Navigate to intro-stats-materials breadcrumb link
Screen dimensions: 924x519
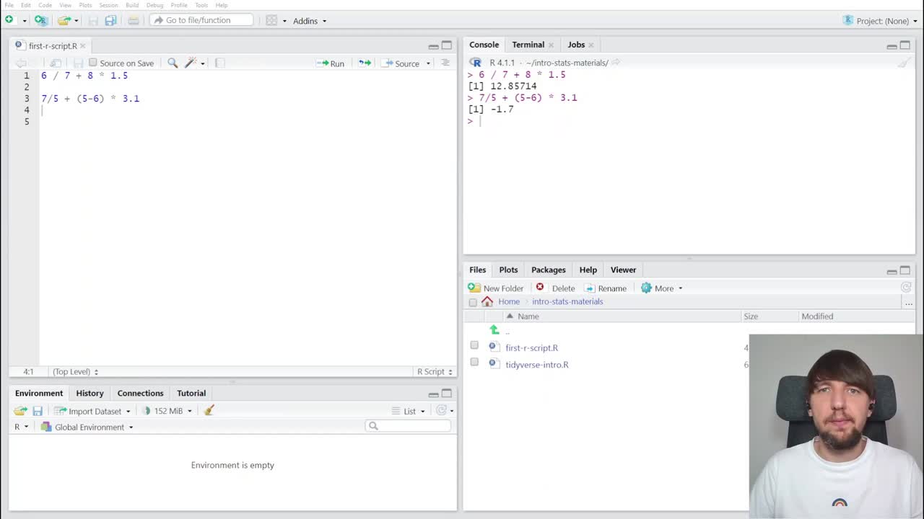coord(567,301)
